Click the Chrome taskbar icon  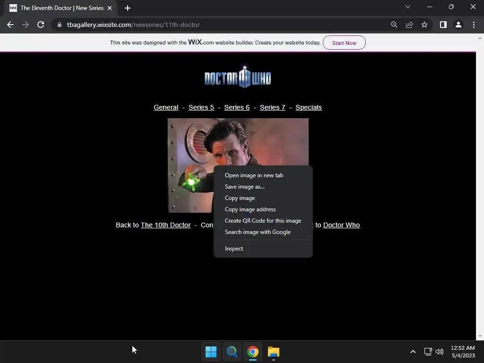point(253,352)
